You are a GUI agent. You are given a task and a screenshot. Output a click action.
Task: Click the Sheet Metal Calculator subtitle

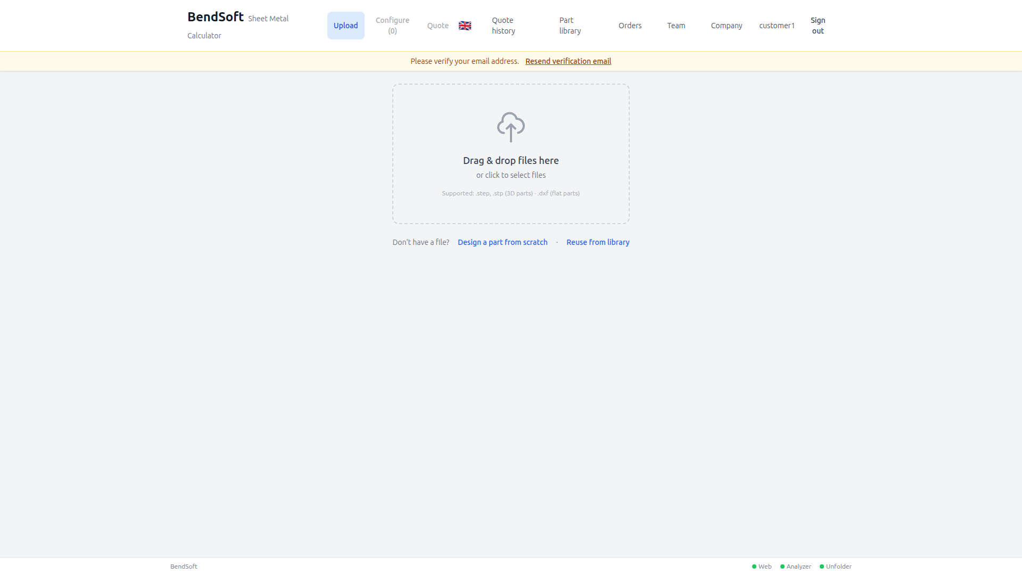(238, 27)
